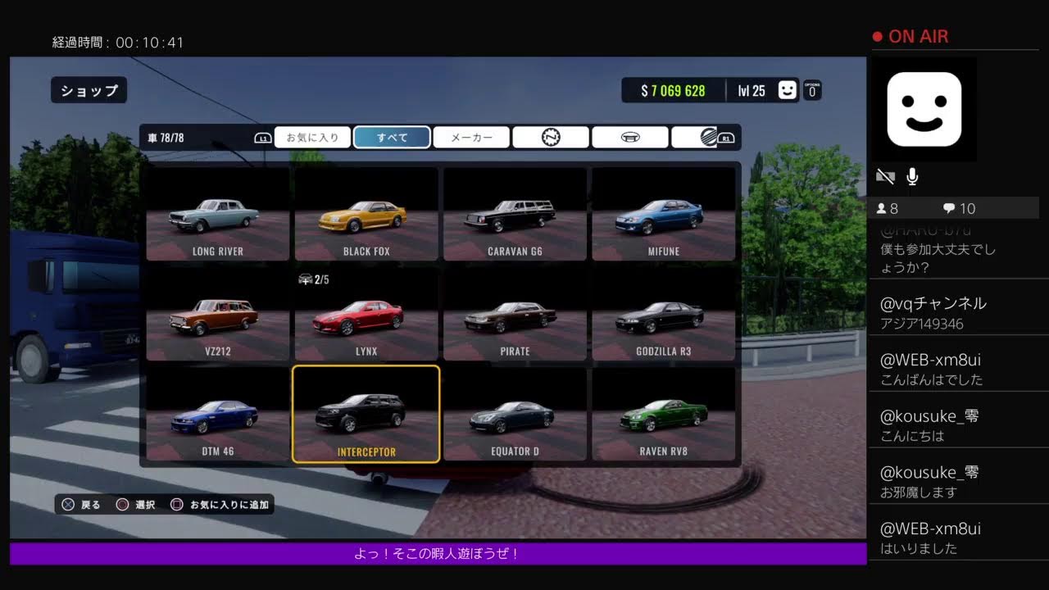Pick the green RAVEN RV8 car
The image size is (1049, 590).
(663, 415)
